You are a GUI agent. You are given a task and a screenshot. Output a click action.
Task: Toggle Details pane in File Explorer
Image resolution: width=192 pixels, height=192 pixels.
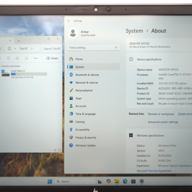pyautogui.click(x=52, y=58)
